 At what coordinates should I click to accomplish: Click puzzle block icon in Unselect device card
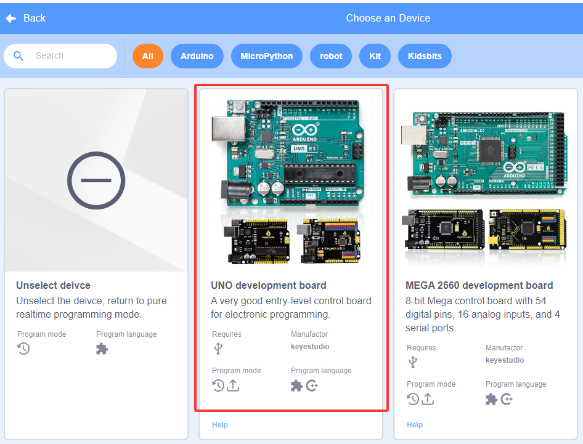point(102,349)
